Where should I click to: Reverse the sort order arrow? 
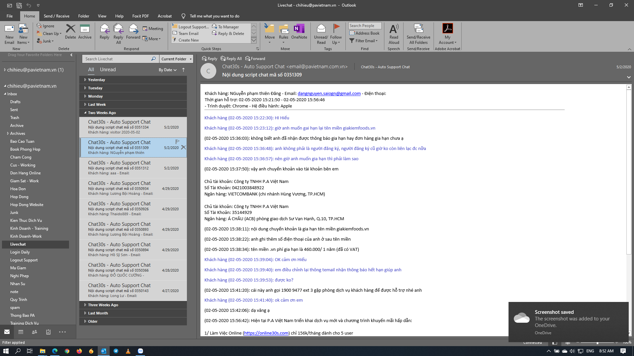[184, 70]
